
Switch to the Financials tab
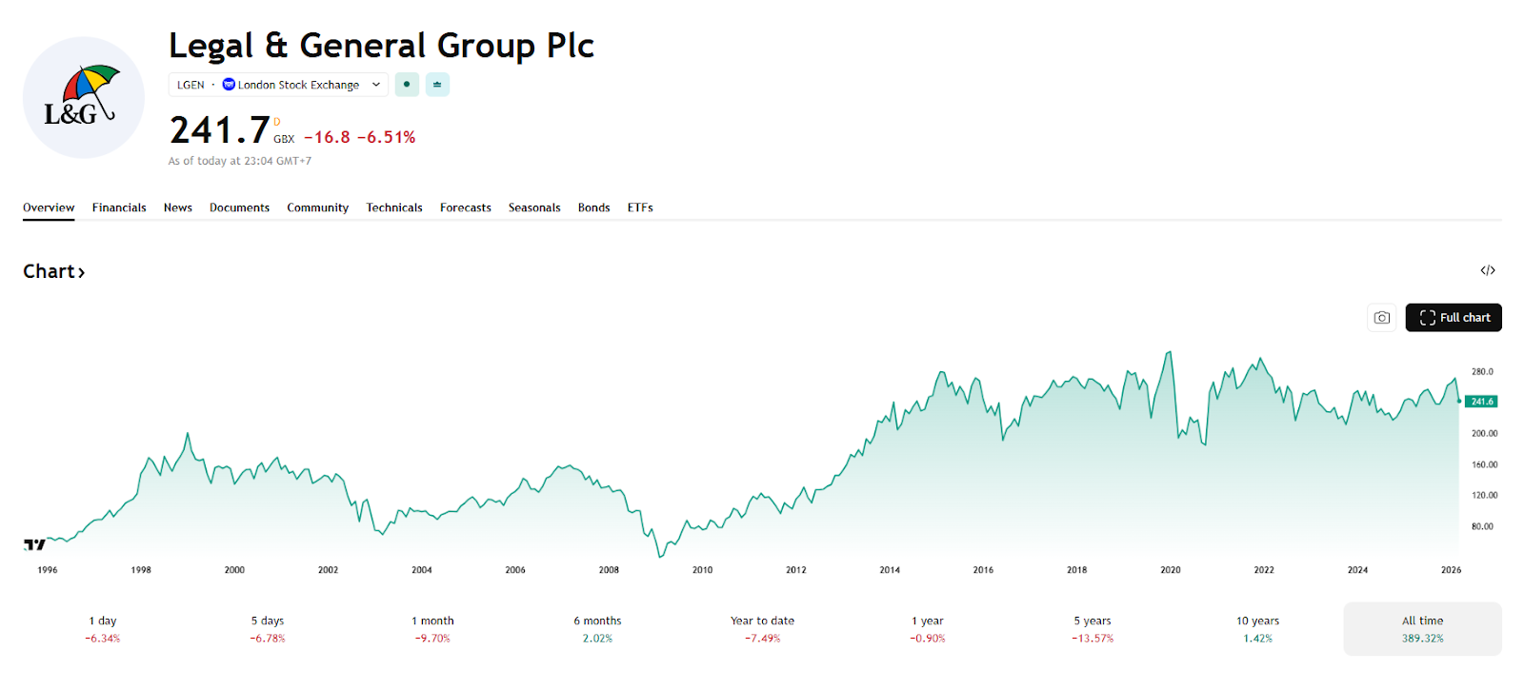119,207
